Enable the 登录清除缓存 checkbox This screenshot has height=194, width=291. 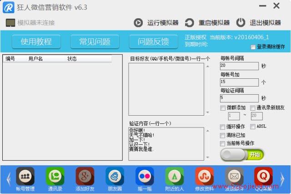(x=253, y=47)
